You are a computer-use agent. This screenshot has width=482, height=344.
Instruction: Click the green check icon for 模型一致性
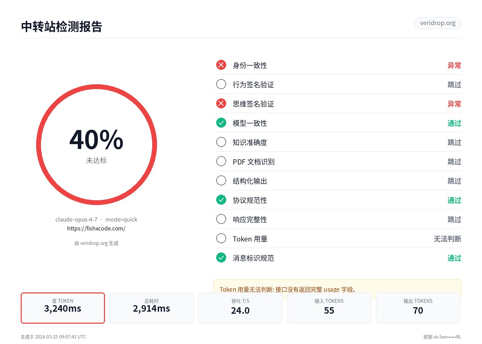coord(221,123)
